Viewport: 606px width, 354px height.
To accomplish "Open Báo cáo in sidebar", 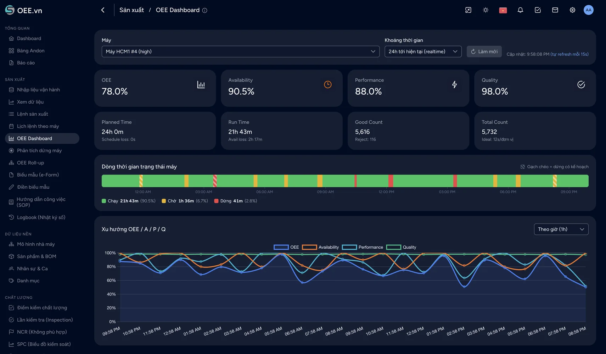I will coord(42,63).
